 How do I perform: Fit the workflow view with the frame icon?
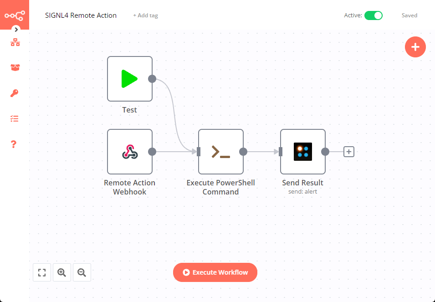click(42, 272)
